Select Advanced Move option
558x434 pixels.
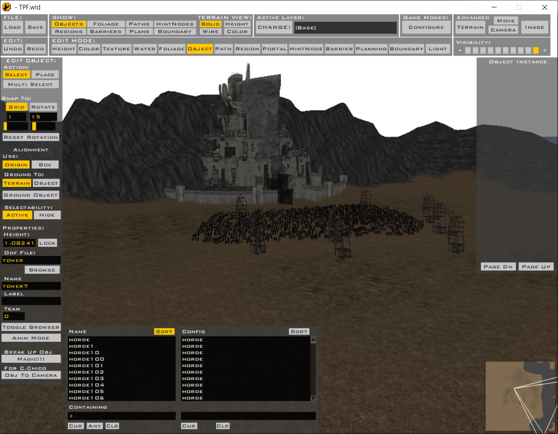[506, 21]
